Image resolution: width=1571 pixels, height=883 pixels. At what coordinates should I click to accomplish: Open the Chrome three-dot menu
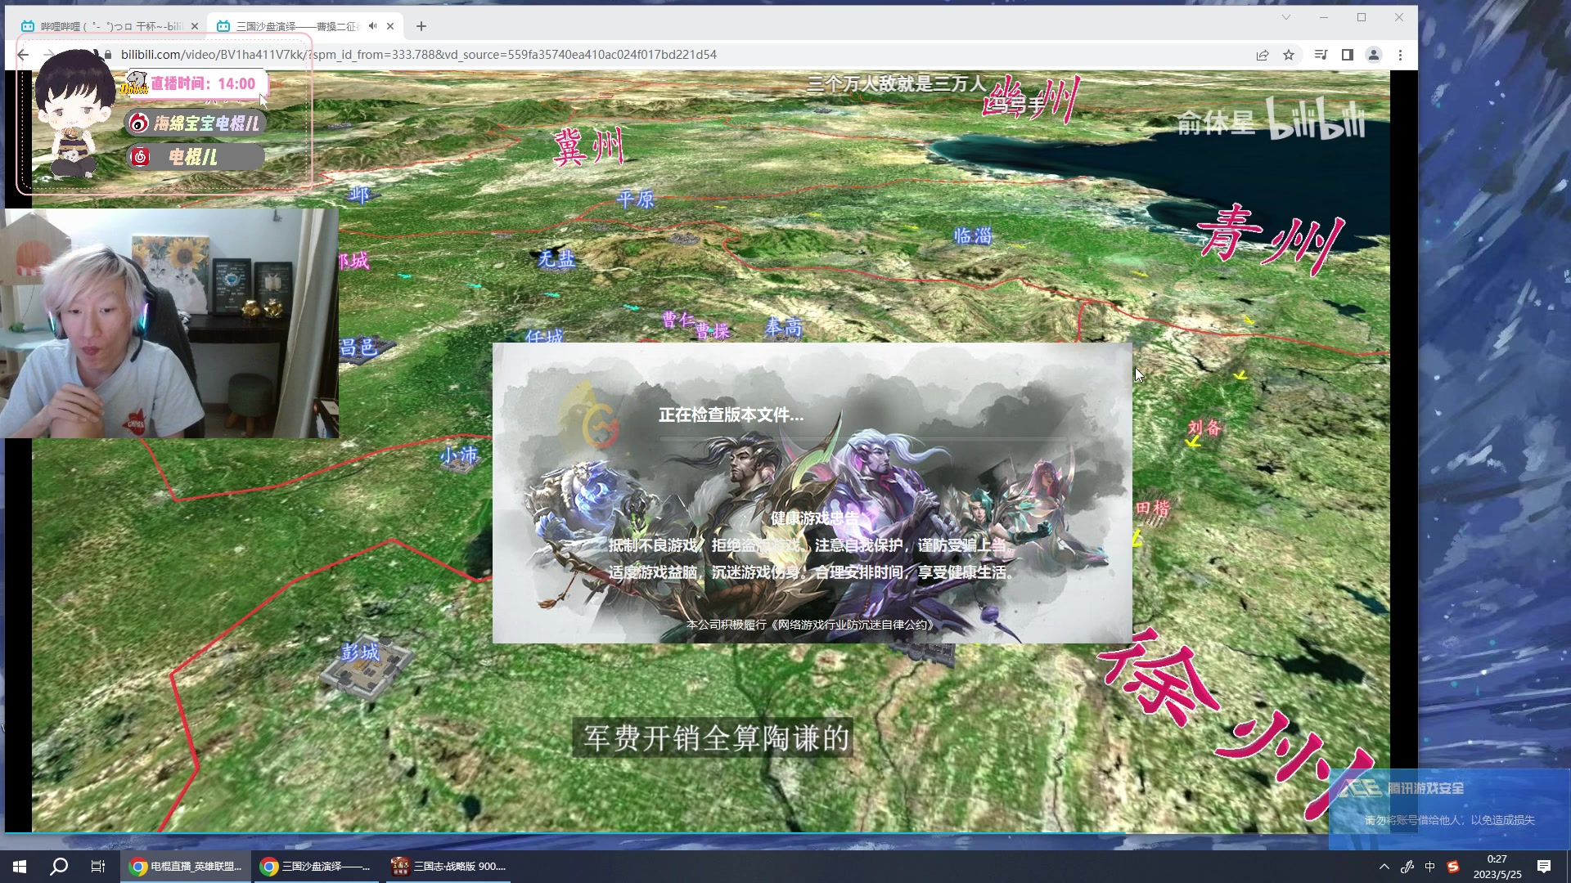pos(1401,55)
